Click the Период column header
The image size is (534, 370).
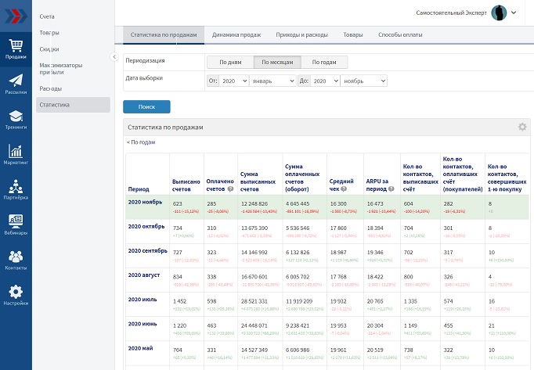139,189
